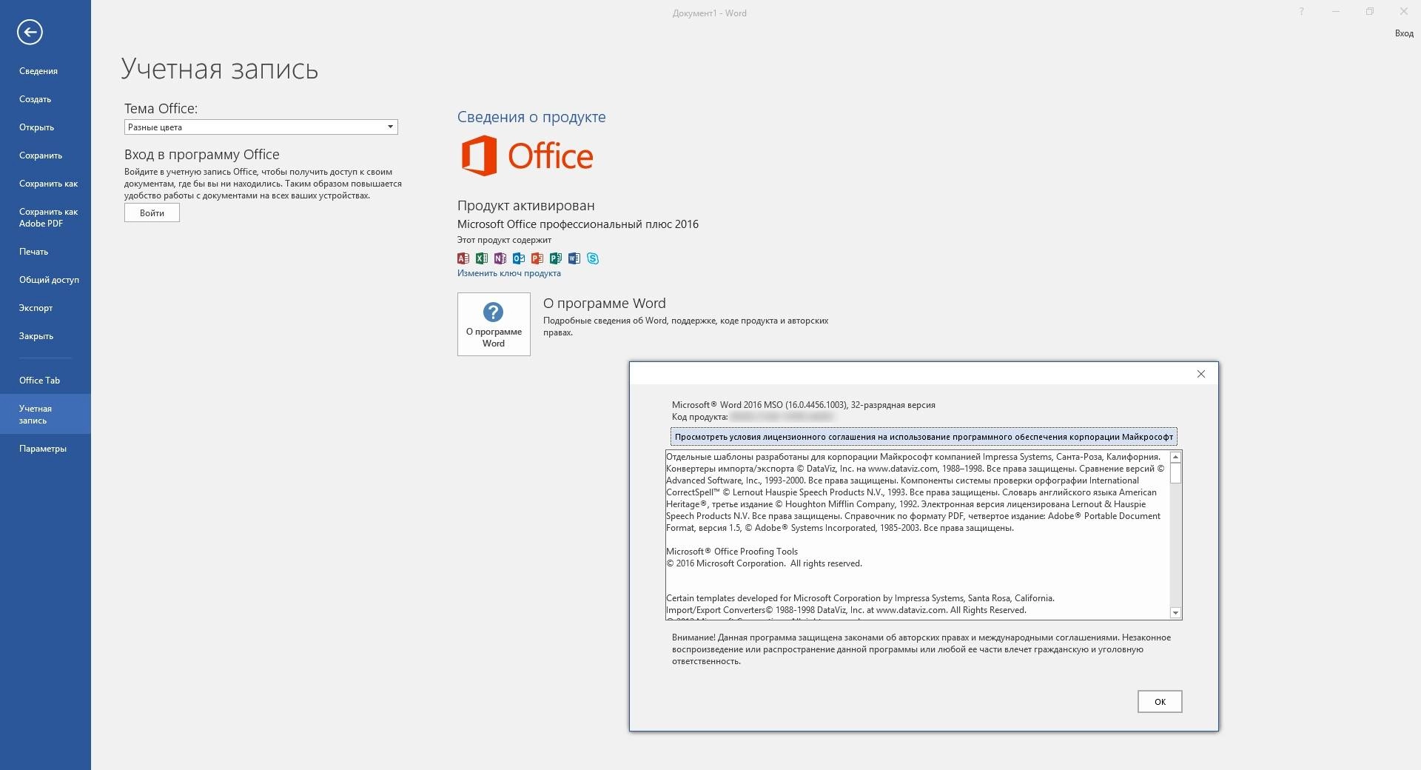Click Microsoft Office профессиональный плюс 2016 text
The height and width of the screenshot is (770, 1421).
click(x=578, y=224)
